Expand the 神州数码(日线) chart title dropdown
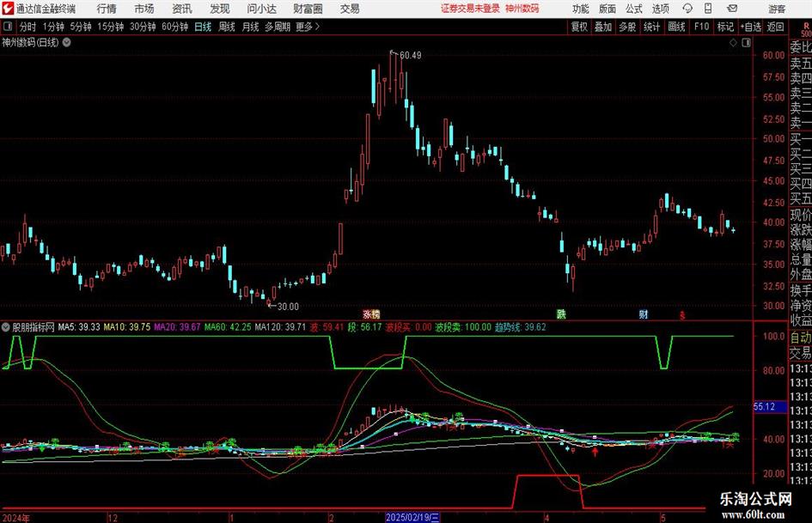 click(x=67, y=42)
